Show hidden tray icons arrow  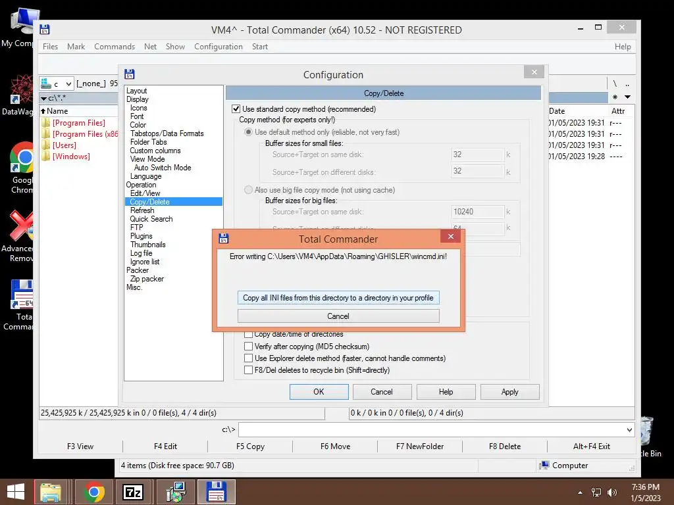pos(581,493)
